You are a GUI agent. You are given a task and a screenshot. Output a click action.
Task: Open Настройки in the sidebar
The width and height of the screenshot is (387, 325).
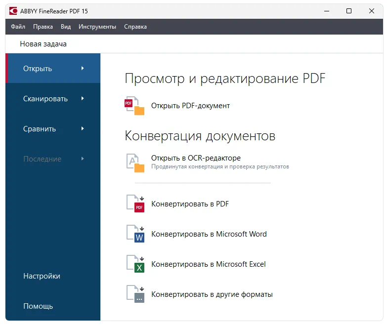[x=42, y=276]
